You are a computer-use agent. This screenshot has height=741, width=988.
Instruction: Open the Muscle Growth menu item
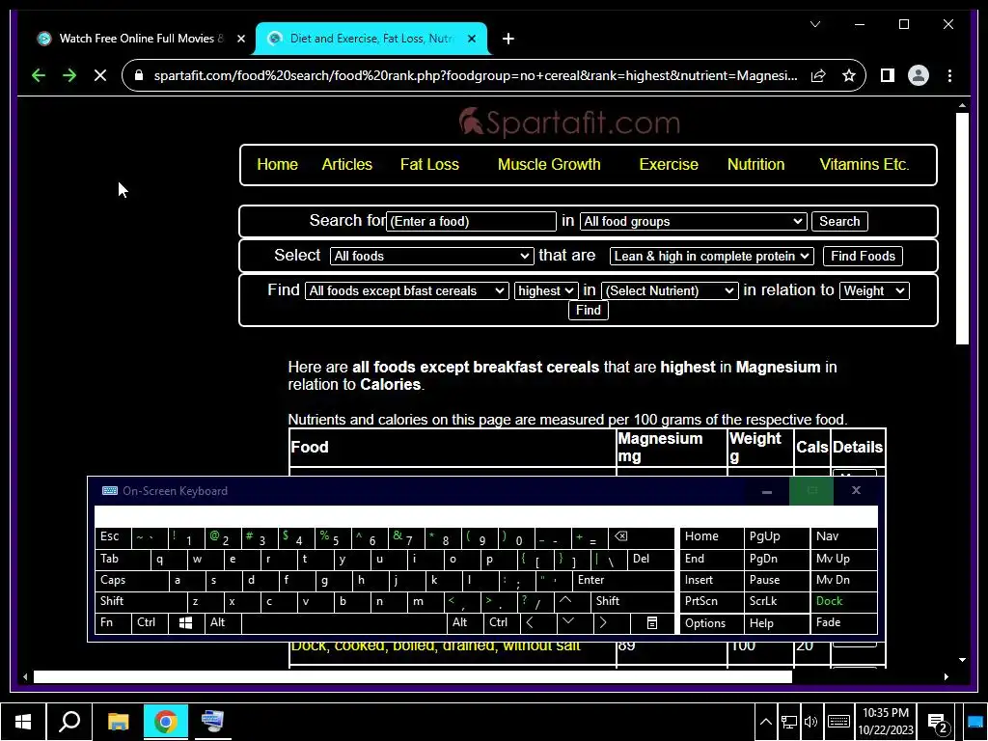(x=549, y=164)
